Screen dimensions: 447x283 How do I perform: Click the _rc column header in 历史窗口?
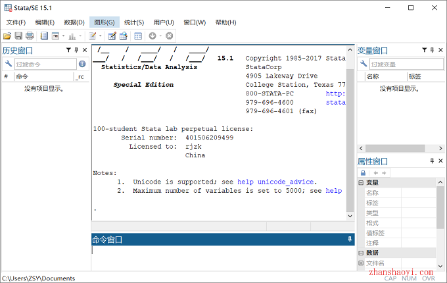point(81,76)
